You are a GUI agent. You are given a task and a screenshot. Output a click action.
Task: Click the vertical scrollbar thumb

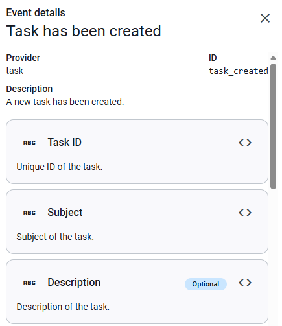[273, 126]
